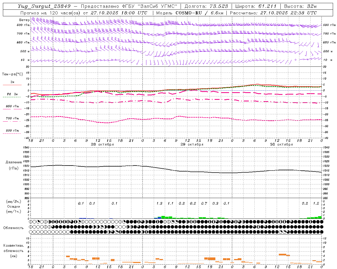
Task: Select the Конвективн. convective cloud label
Action: [13, 245]
